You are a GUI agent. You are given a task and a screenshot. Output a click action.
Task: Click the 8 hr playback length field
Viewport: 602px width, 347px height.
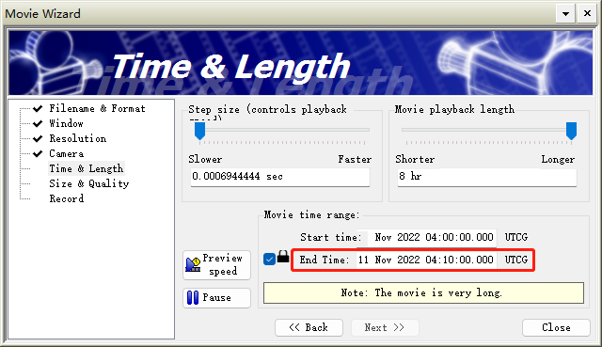487,177
